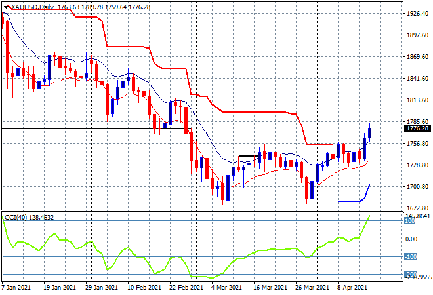Select the last blue candlestick near 1776
Viewport: 433px width, 295px height.
coord(370,132)
